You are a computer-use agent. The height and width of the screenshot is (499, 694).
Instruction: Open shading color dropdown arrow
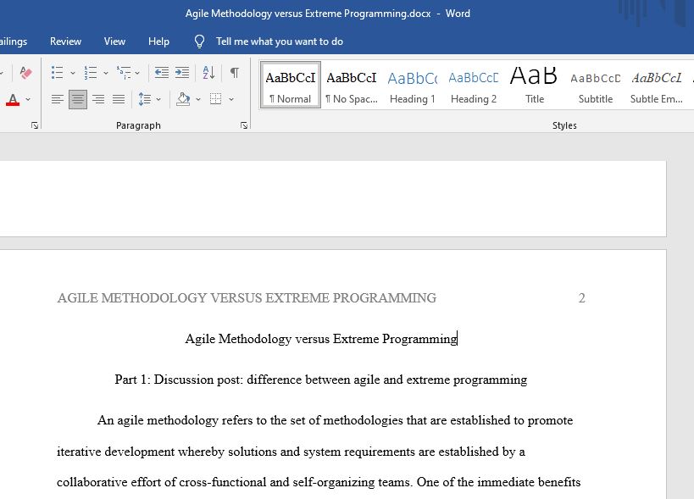click(198, 99)
